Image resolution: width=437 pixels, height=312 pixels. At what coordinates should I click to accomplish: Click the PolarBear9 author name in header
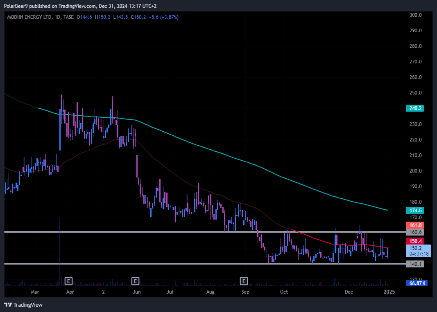[x=16, y=6]
